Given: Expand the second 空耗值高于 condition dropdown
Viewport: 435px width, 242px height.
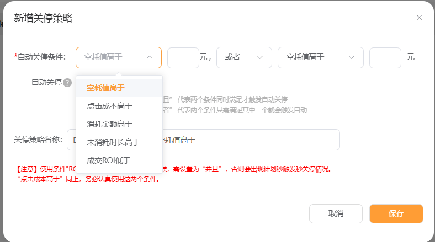Looking at the screenshot, I should pyautogui.click(x=320, y=57).
